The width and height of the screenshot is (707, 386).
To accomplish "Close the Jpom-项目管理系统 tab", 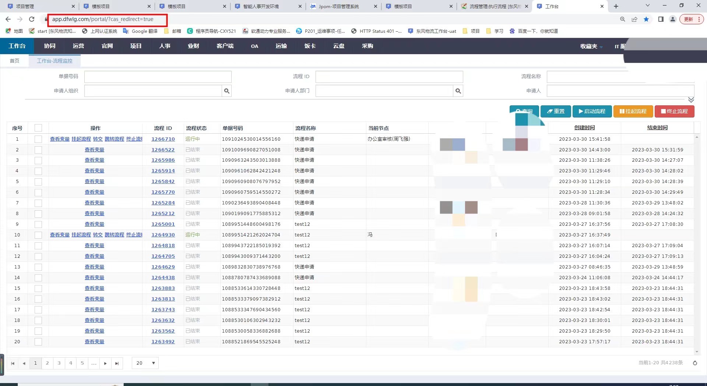I will (x=375, y=6).
